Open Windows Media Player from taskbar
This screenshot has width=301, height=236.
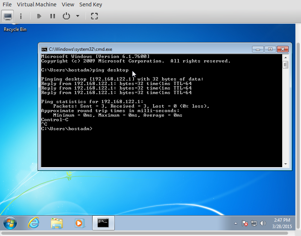(x=79, y=223)
